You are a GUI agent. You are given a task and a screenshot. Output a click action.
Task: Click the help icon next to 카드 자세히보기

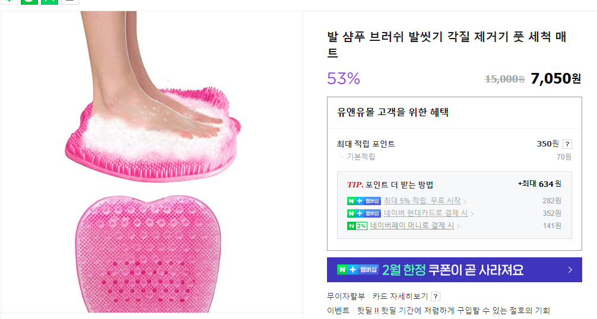pos(436,296)
